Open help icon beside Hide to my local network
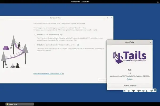Viewport: 160px width, 106px height. [78, 45]
